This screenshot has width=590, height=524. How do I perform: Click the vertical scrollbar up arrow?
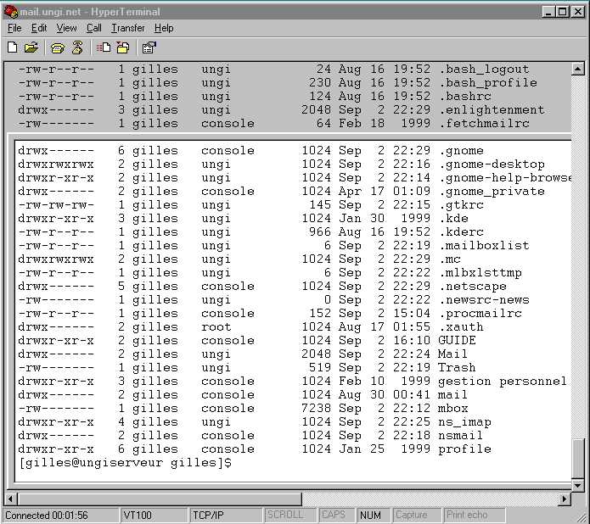(577, 69)
